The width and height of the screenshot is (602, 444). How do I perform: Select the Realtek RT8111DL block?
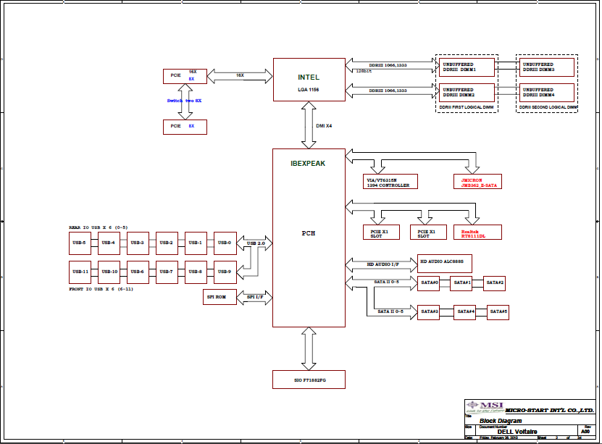[477, 233]
